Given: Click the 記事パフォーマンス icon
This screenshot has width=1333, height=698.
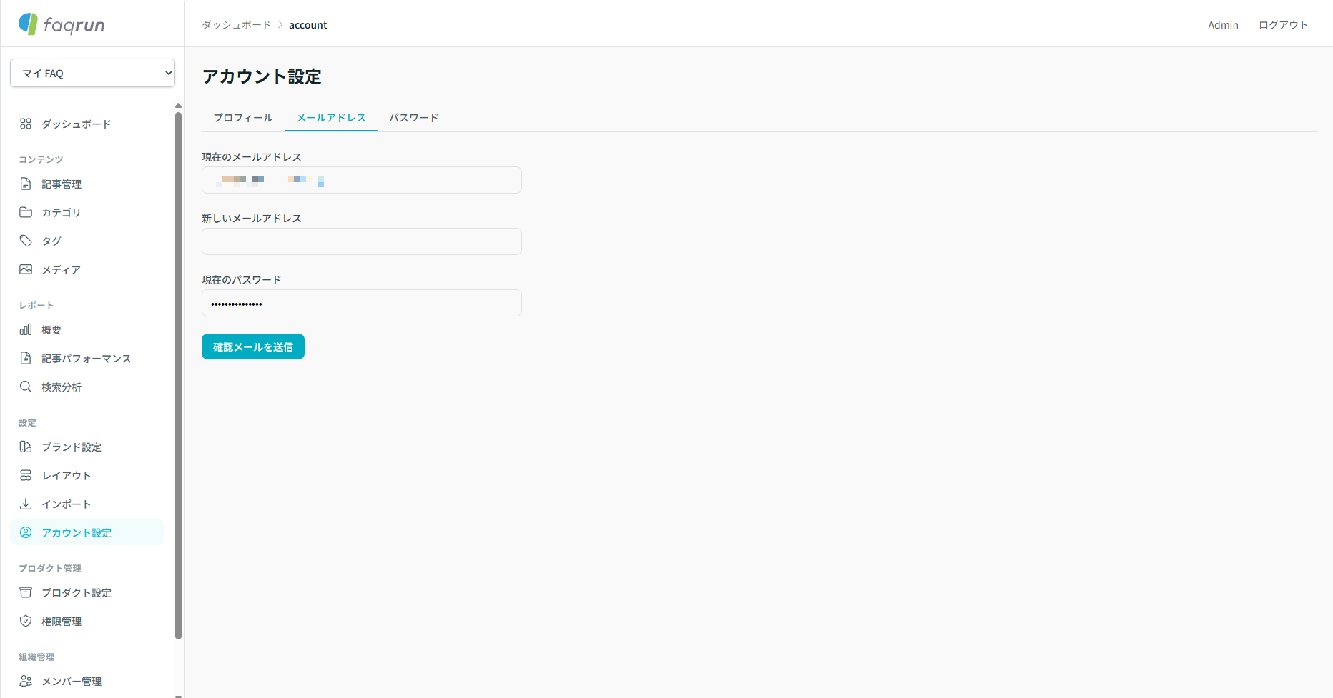Looking at the screenshot, I should click(x=26, y=358).
